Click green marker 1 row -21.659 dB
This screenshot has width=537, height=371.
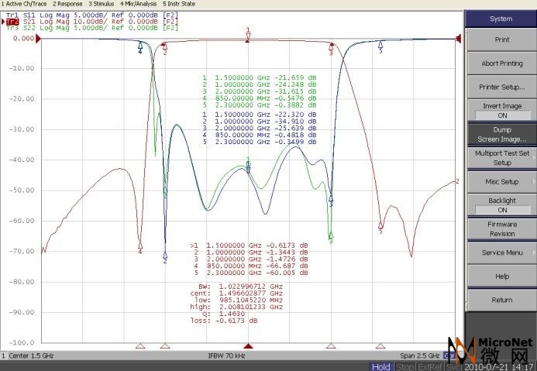(260, 77)
